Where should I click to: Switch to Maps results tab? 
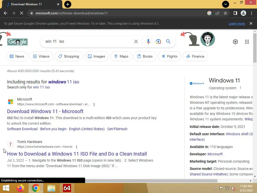point(121,56)
